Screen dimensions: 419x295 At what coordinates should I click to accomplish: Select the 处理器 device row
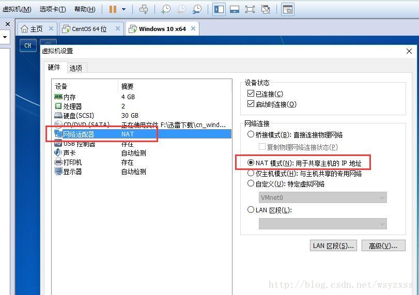142,106
